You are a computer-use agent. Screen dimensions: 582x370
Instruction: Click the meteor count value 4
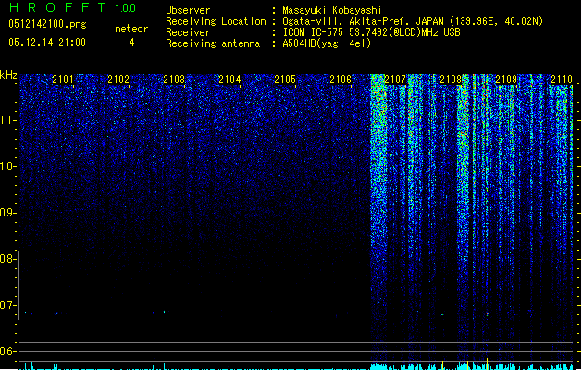pos(131,43)
